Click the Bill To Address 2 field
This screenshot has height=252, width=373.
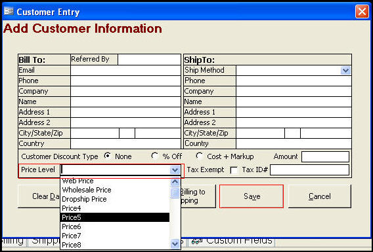(x=125, y=122)
